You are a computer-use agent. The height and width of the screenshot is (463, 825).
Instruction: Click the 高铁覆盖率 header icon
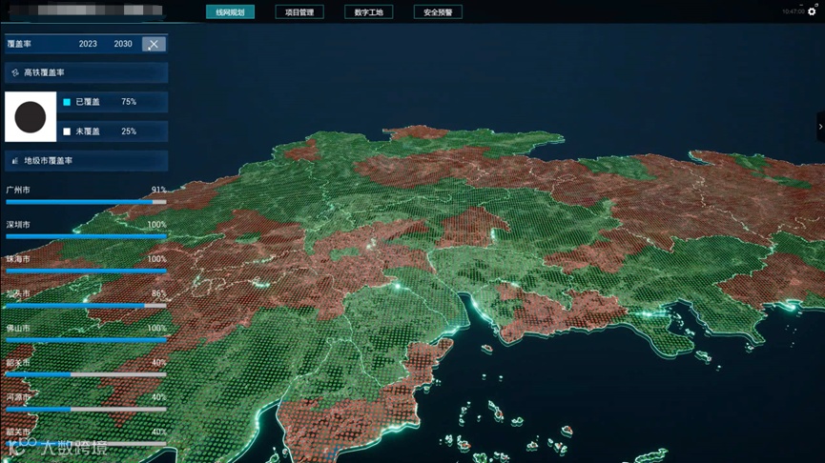(14, 72)
